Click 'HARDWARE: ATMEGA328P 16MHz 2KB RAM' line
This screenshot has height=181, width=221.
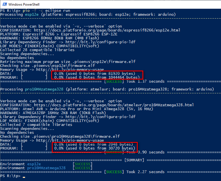click(53, 113)
